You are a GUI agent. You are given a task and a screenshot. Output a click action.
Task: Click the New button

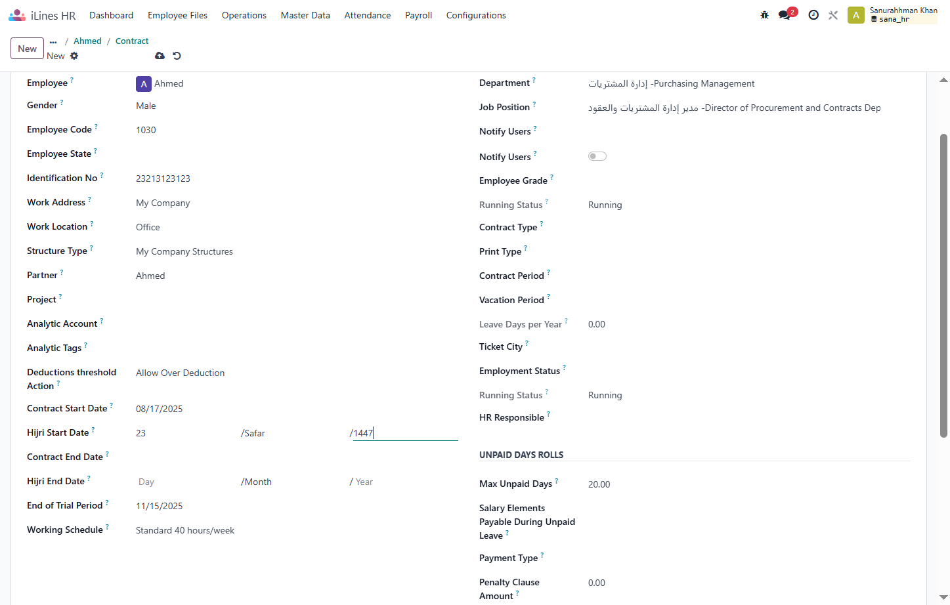pos(28,49)
